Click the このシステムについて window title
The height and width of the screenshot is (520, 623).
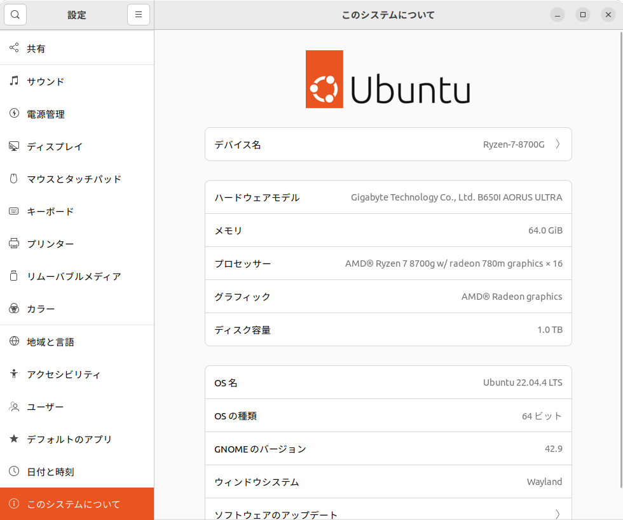[x=388, y=15]
